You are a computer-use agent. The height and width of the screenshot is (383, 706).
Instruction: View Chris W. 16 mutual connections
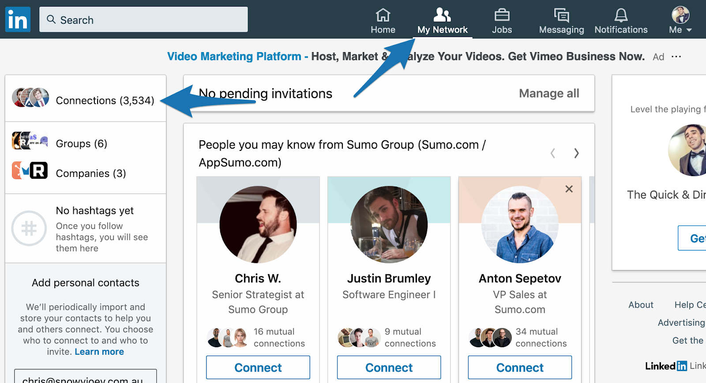click(x=279, y=338)
